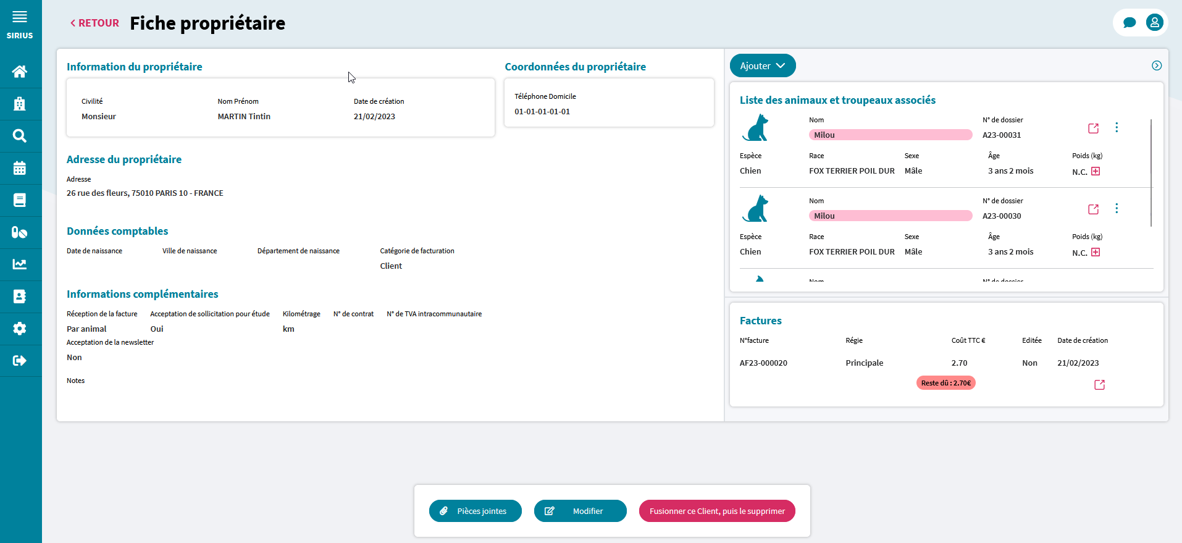Click the logout icon in sidebar

tap(20, 361)
